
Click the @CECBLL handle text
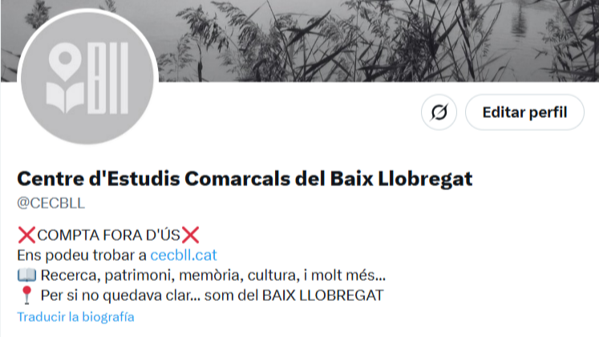tap(51, 203)
